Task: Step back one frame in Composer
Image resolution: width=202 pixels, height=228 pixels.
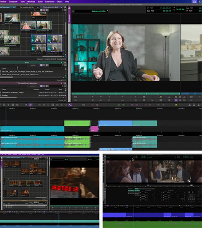Action: click(92, 97)
